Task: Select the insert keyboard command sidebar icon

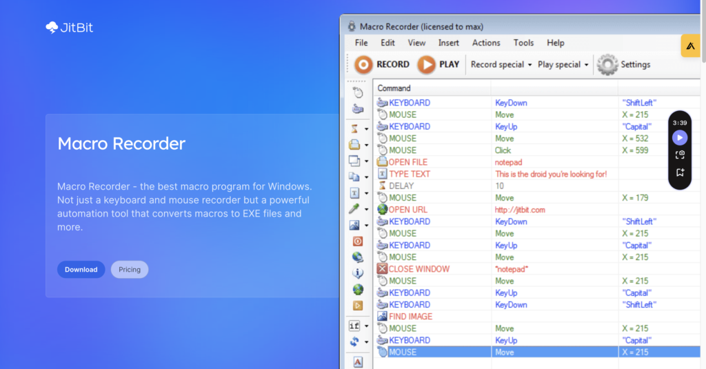Action: tap(358, 108)
